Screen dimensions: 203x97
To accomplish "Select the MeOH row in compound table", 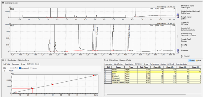I will click(153, 71).
